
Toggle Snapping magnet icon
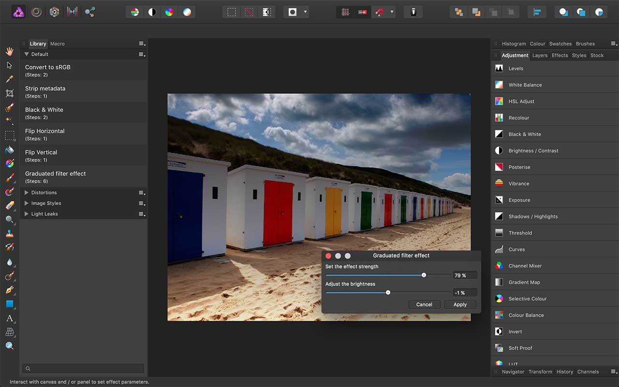[380, 12]
